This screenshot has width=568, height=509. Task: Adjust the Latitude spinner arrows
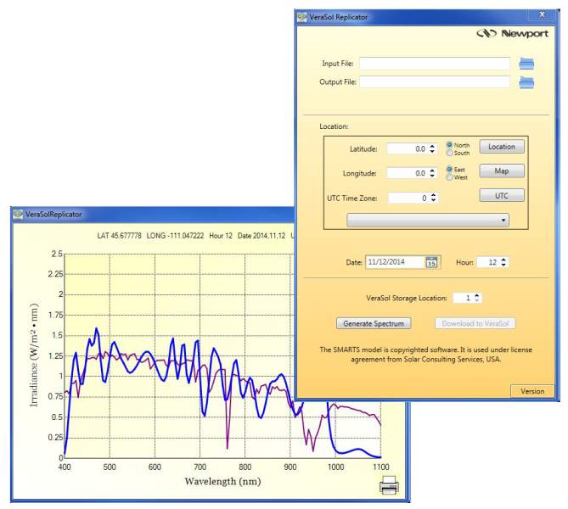click(434, 148)
